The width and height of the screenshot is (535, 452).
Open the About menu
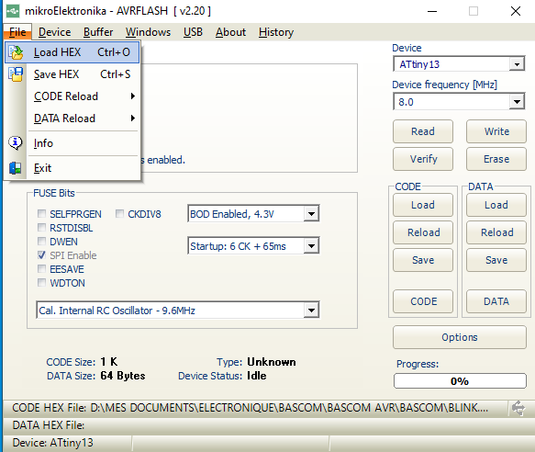coord(230,32)
